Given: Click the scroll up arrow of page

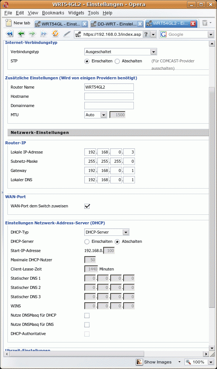Looking at the screenshot, I should point(211,43).
